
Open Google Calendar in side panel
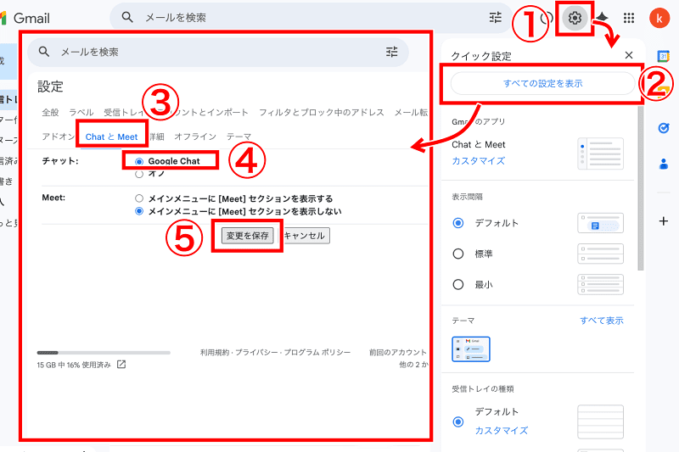[x=664, y=57]
